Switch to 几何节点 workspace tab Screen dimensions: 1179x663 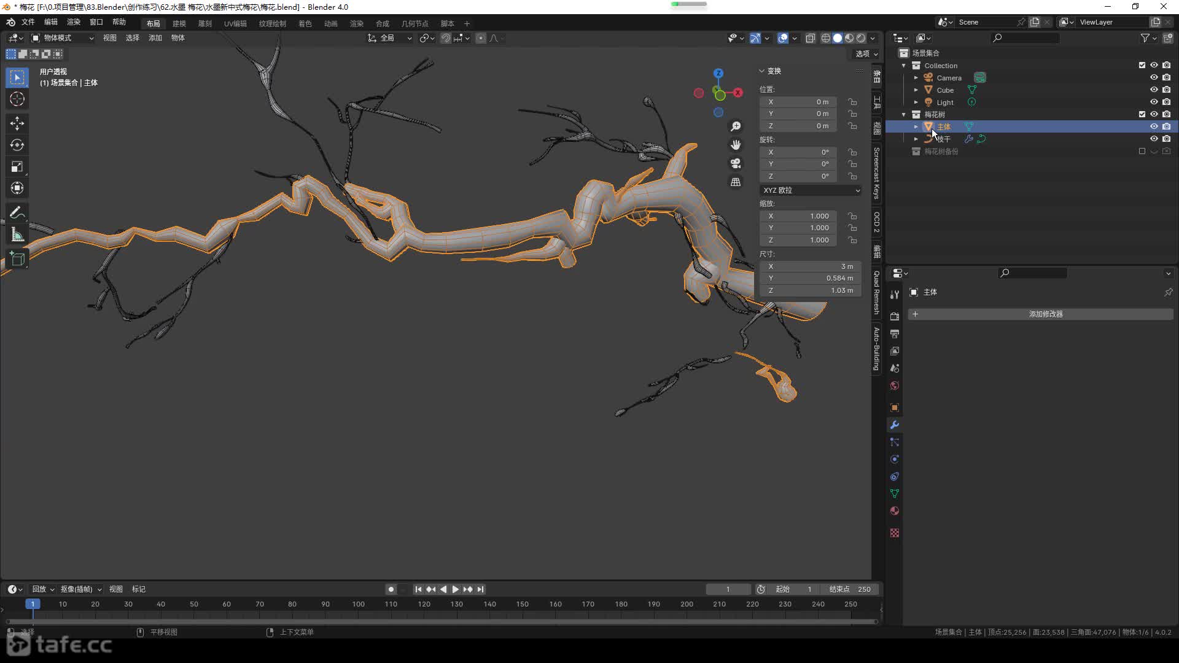tap(415, 23)
